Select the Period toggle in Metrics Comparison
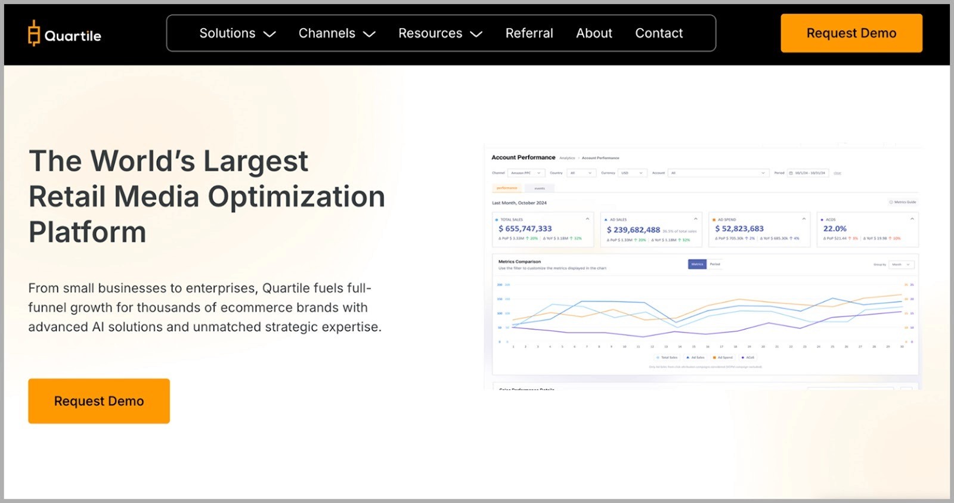Image resolution: width=954 pixels, height=503 pixels. click(x=715, y=264)
